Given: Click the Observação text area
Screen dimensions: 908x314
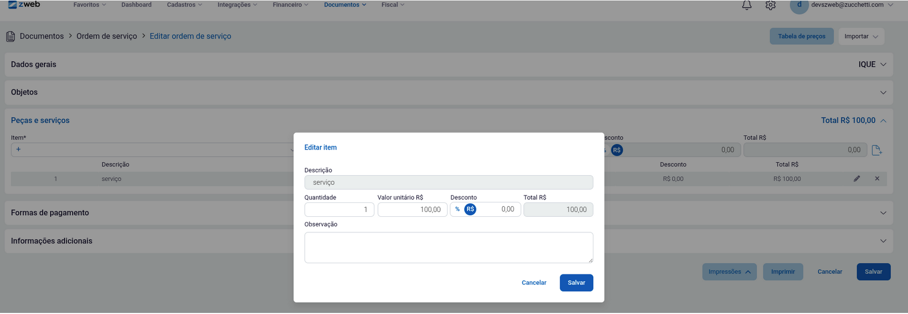Looking at the screenshot, I should click(x=448, y=247).
